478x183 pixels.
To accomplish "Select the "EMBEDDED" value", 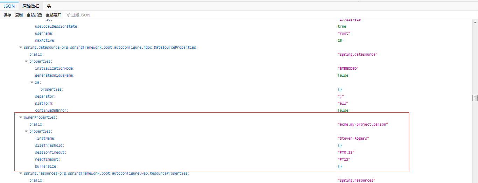I will (x=348, y=68).
